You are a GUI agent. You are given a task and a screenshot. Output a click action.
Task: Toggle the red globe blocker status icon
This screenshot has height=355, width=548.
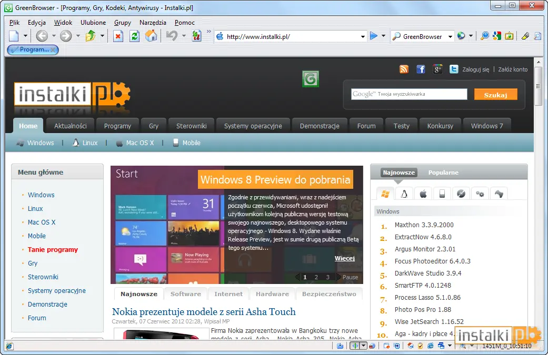372,346
